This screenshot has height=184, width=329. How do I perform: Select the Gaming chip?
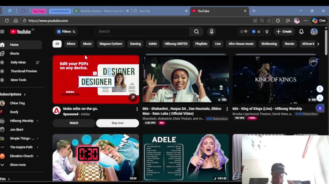[x=135, y=44]
